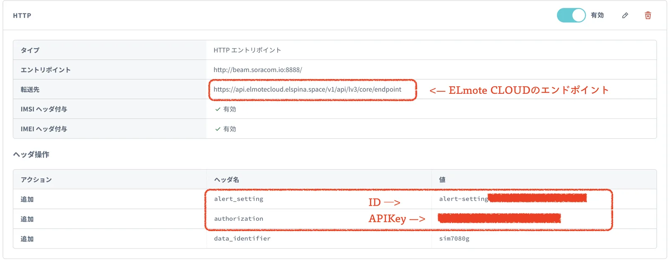
Task: Click the alert_setting header name
Action: coord(239,199)
